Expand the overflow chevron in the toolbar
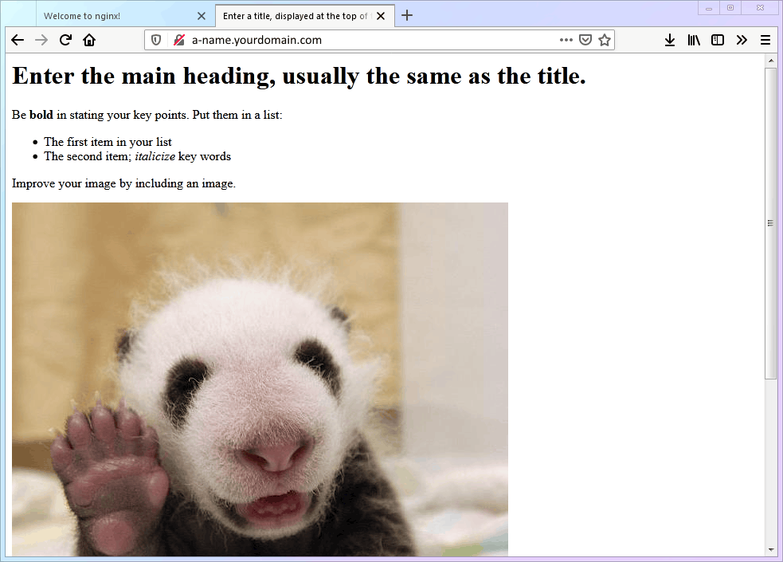The width and height of the screenshot is (783, 562). pyautogui.click(x=742, y=40)
